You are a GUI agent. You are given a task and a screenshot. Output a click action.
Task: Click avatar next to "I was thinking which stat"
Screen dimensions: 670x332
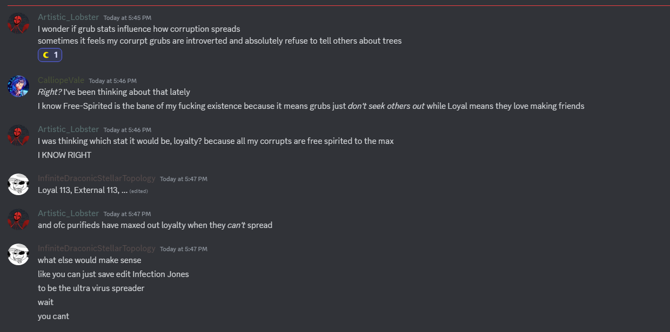[18, 135]
